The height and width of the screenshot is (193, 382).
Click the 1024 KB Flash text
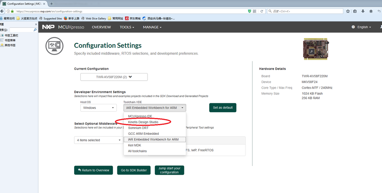312,94
